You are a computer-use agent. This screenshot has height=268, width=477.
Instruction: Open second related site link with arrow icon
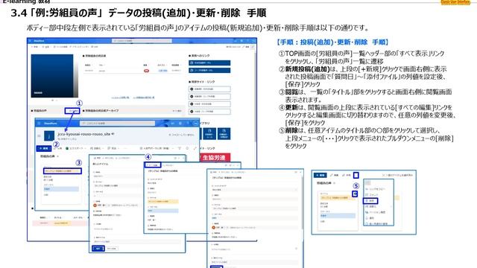pos(209,96)
